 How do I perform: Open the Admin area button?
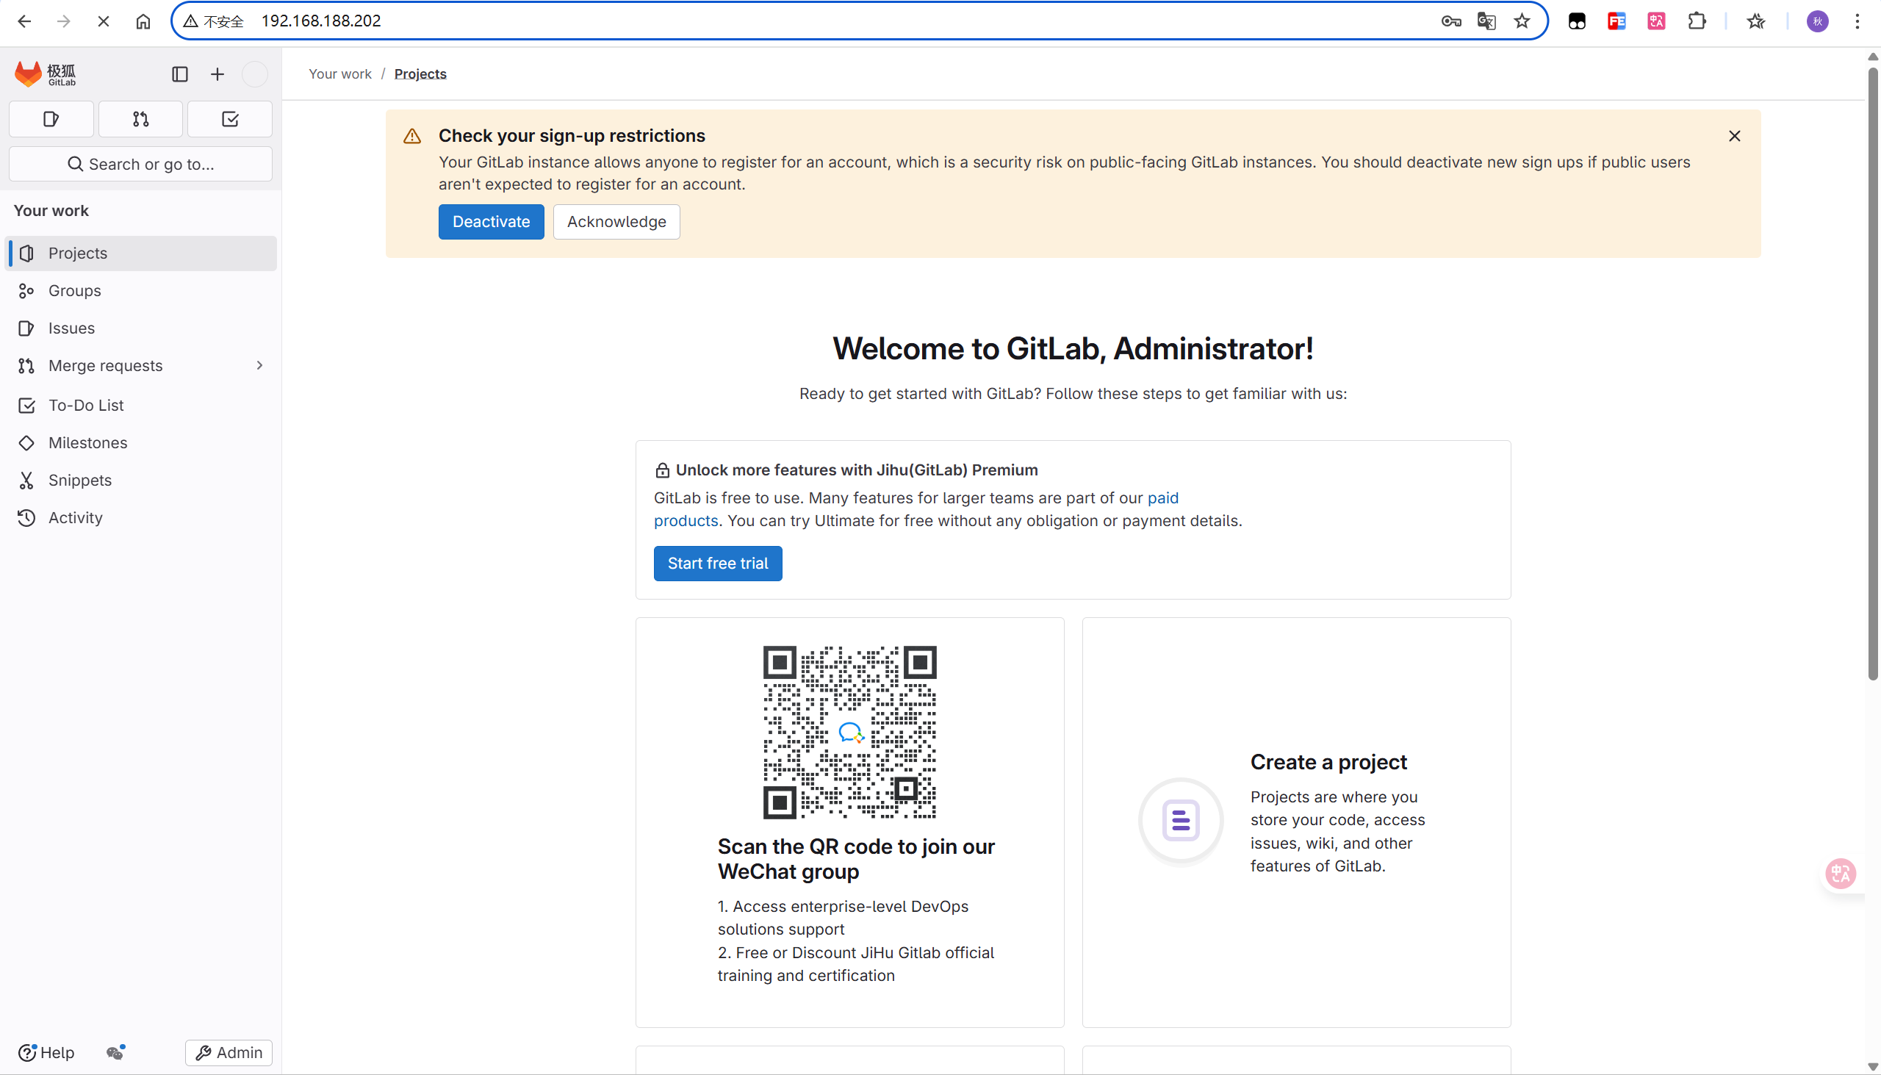229,1052
